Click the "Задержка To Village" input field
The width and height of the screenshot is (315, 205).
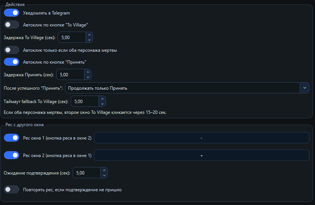72,37
